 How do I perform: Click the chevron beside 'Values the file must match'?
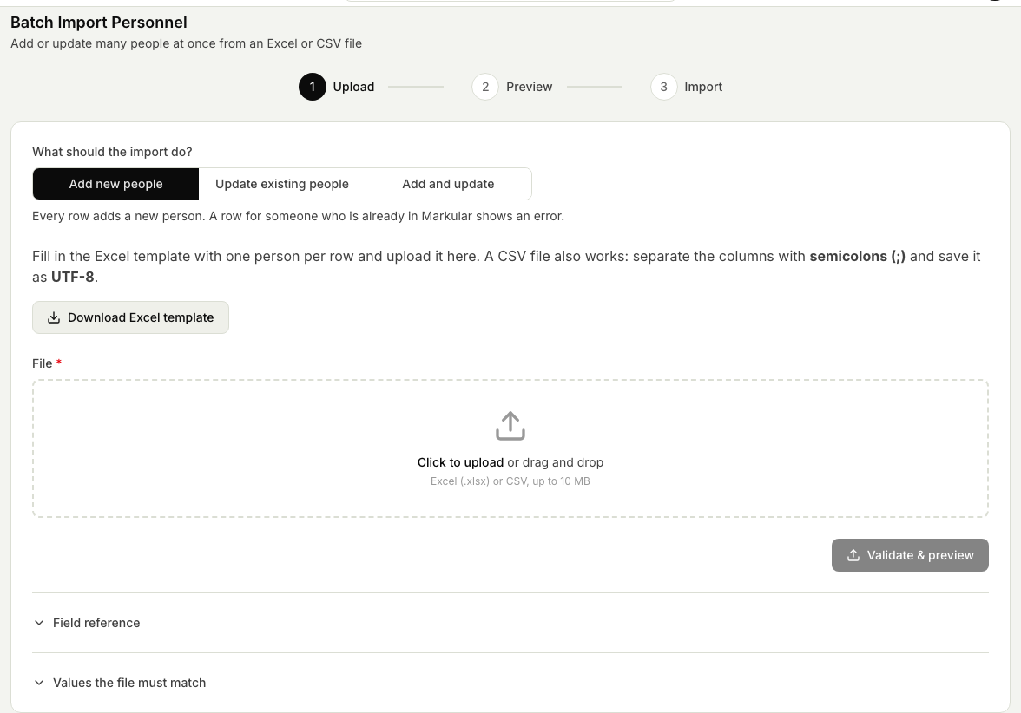point(39,683)
